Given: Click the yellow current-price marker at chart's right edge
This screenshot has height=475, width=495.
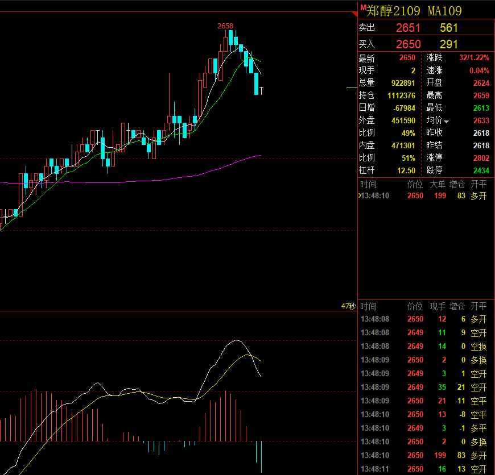Looking at the screenshot, I should (x=352, y=87).
